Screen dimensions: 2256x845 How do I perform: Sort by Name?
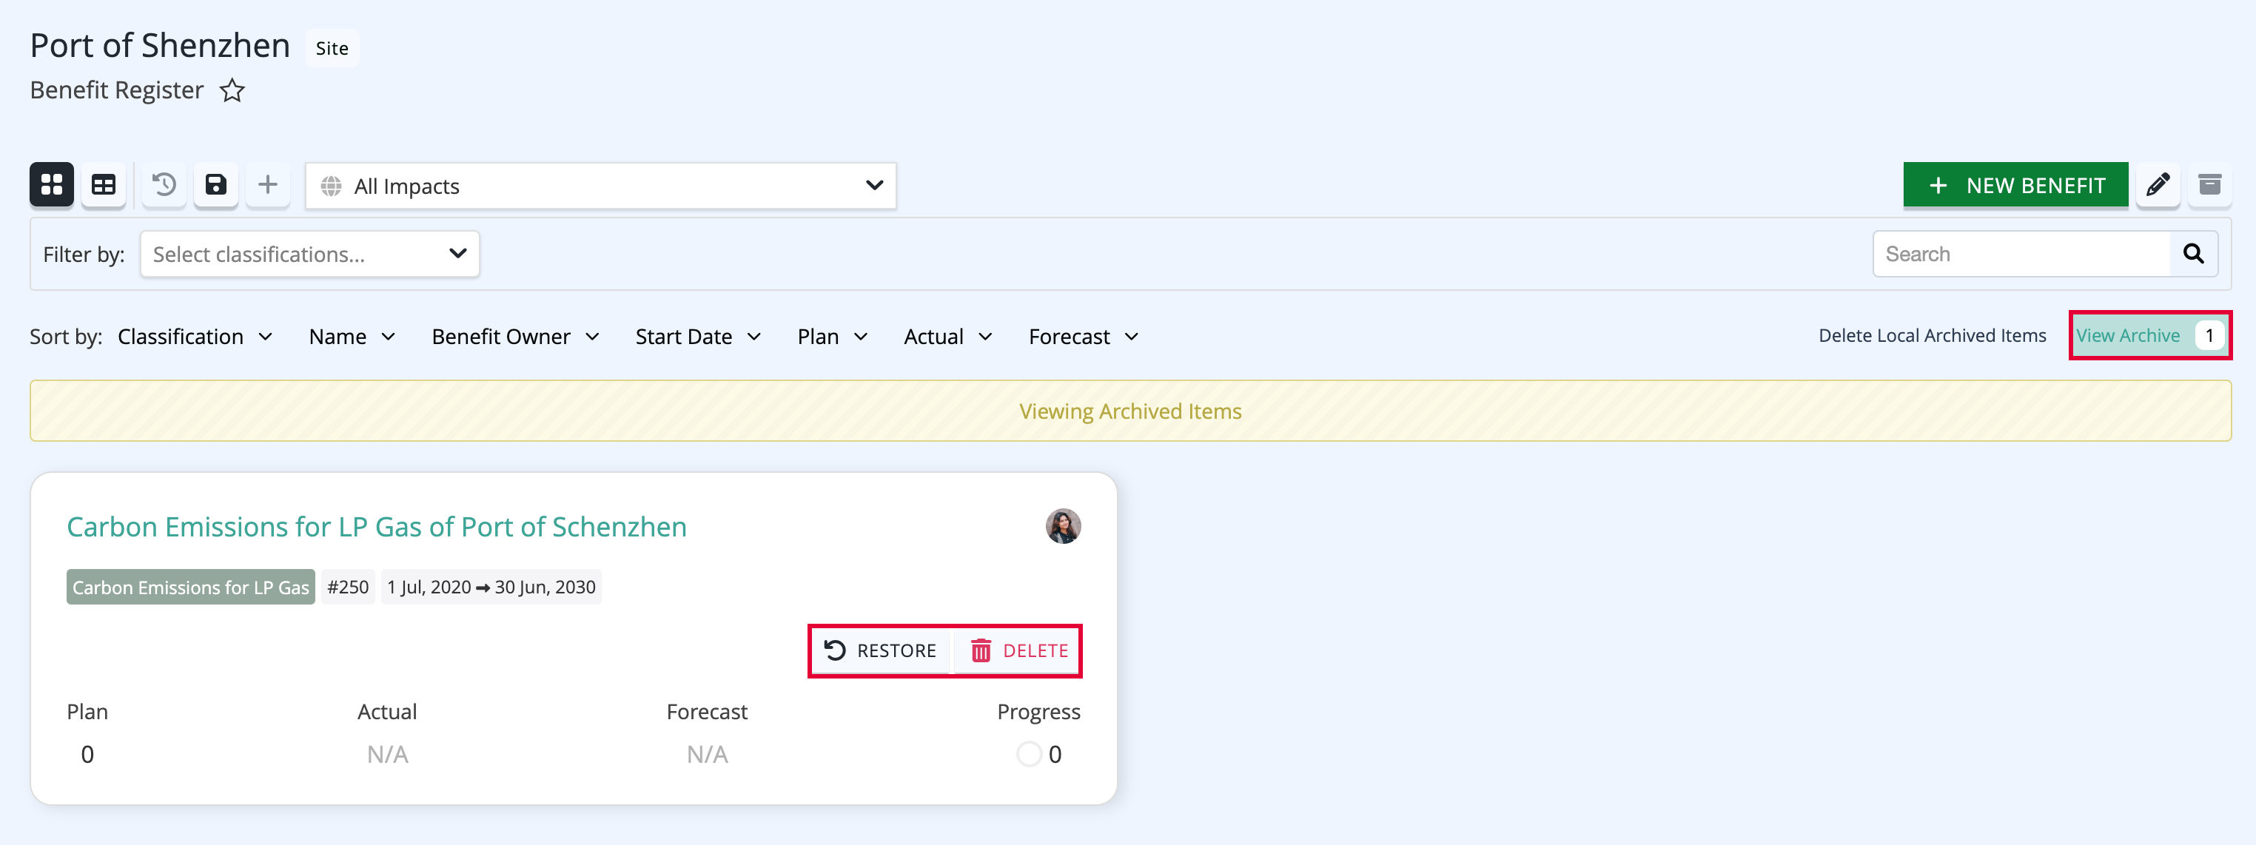click(352, 337)
